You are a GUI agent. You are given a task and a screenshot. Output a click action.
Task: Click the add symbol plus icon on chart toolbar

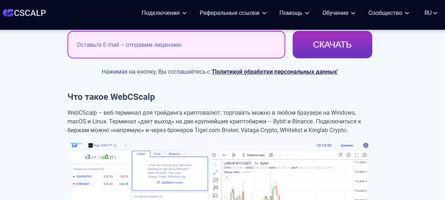pyautogui.click(x=214, y=155)
